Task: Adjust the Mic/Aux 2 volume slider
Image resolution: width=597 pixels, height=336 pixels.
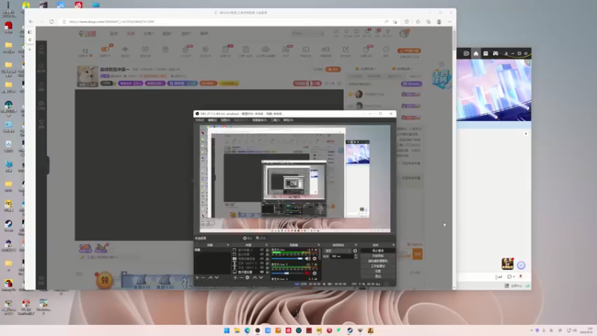Action: pyautogui.click(x=287, y=273)
